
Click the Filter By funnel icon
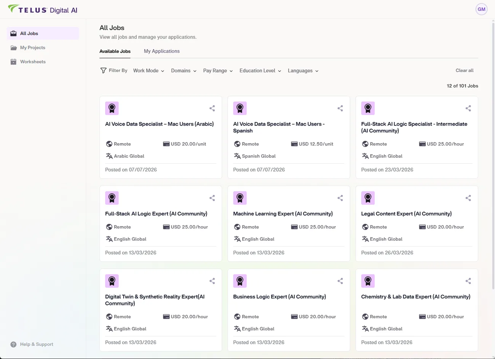pyautogui.click(x=103, y=70)
